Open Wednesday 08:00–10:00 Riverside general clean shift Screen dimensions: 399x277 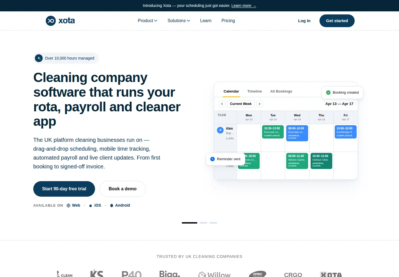[x=297, y=133]
